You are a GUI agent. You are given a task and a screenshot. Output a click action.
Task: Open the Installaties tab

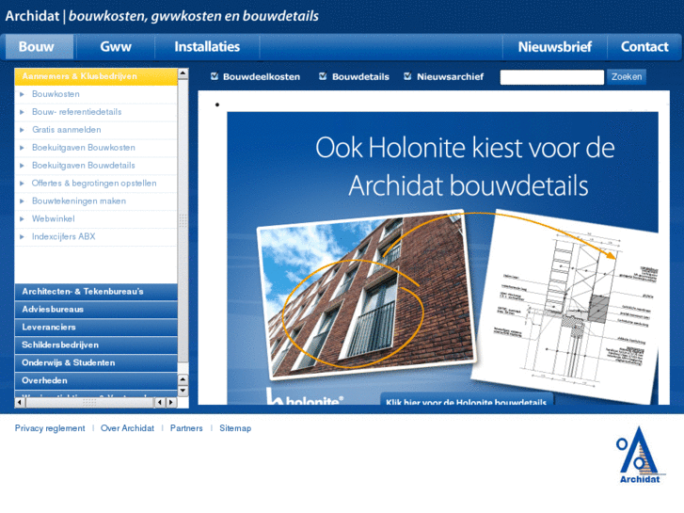[207, 47]
